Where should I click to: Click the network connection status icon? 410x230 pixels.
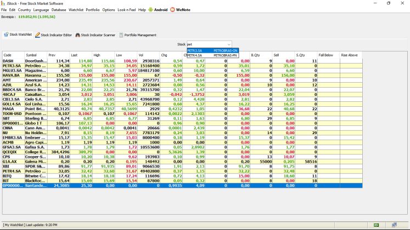pos(394,225)
